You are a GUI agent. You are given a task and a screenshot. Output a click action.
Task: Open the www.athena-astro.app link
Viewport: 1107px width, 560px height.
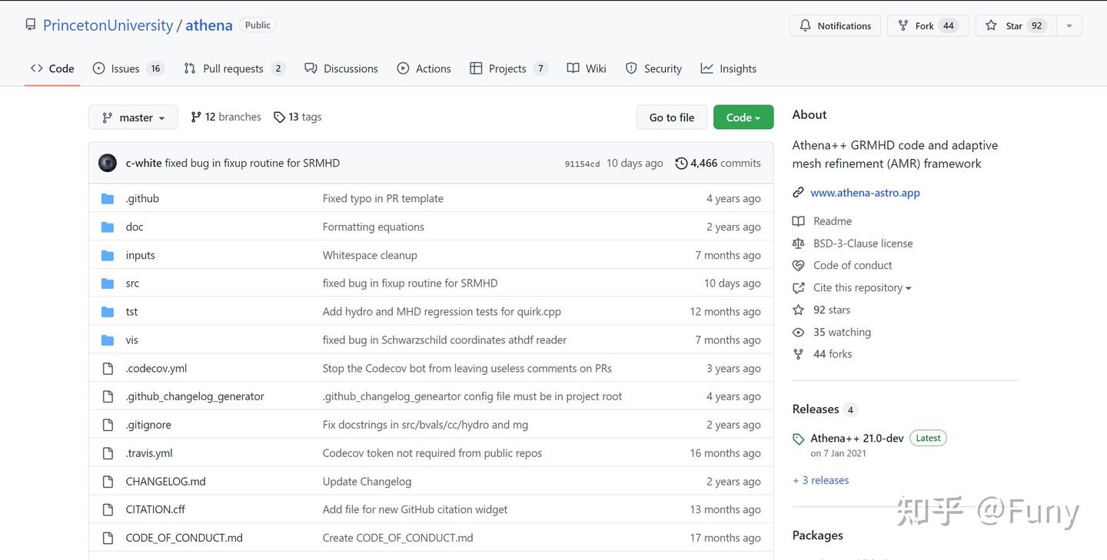click(x=865, y=193)
